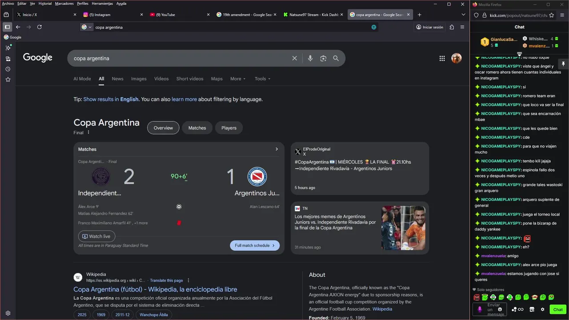Open the Google account profile picture
Viewport: 569px width, 320px height.
tap(457, 58)
